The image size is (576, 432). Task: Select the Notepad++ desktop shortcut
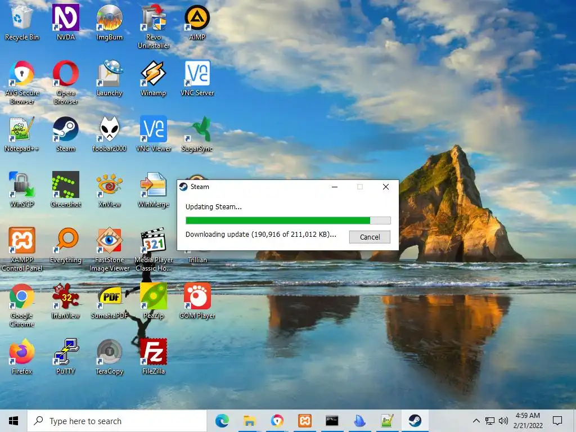(x=22, y=134)
